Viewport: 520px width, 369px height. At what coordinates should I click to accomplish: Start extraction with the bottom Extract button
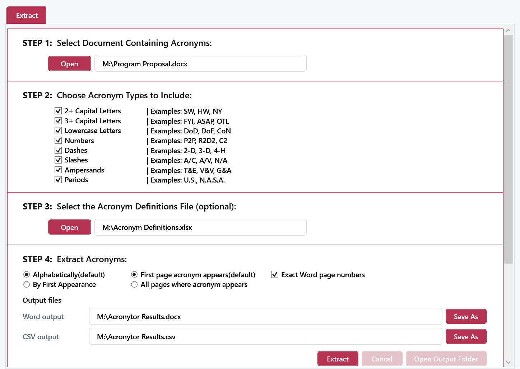[338, 359]
